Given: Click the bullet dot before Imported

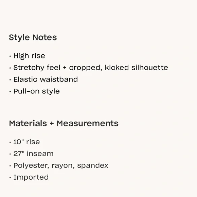Looking at the screenshot, I should 10,178.
